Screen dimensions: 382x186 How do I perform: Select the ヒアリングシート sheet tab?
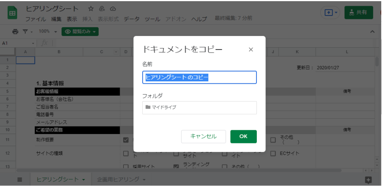click(x=58, y=180)
